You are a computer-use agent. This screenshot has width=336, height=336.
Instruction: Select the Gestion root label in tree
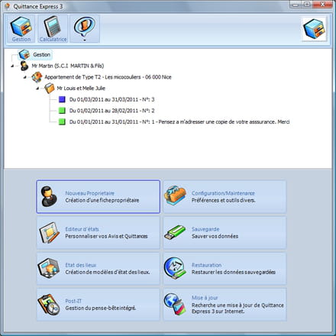41,54
